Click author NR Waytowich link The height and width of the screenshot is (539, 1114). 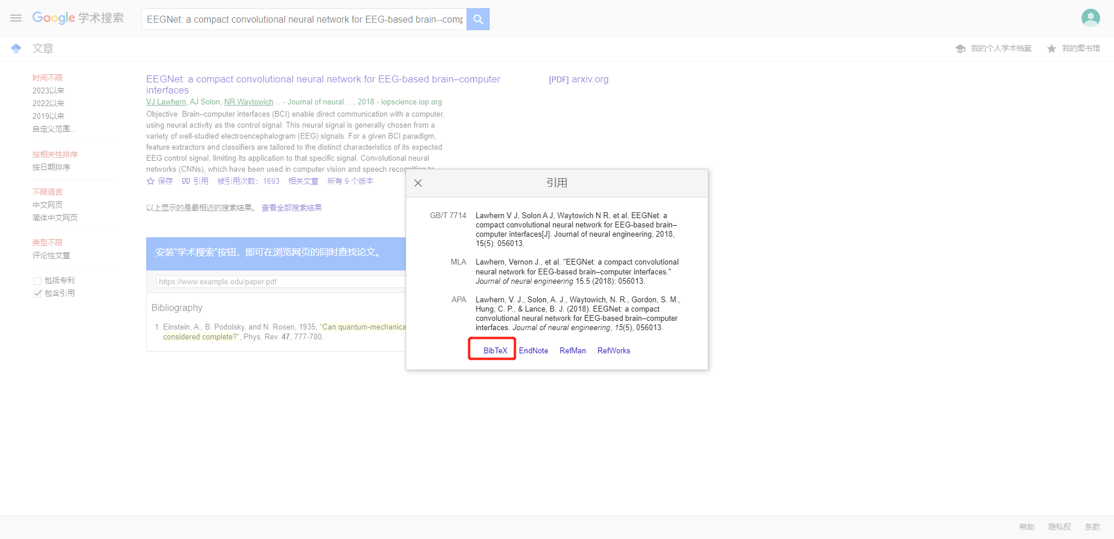248,102
